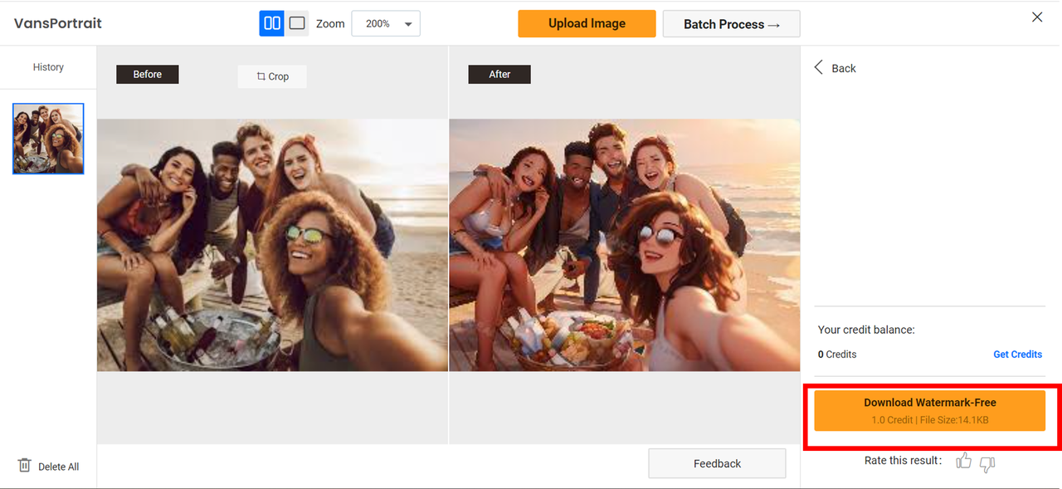Click the Before label

pos(148,75)
